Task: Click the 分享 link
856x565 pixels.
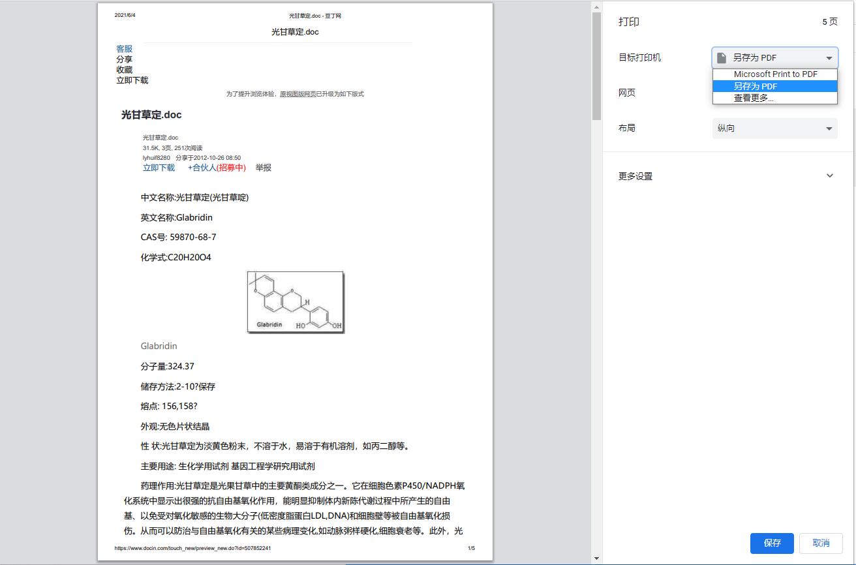Action: click(126, 59)
